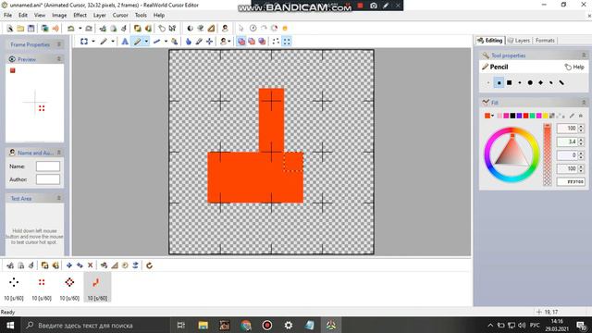This screenshot has height=333, width=592.
Task: Choose the large diagonal pencil tip
Action: coord(561,82)
